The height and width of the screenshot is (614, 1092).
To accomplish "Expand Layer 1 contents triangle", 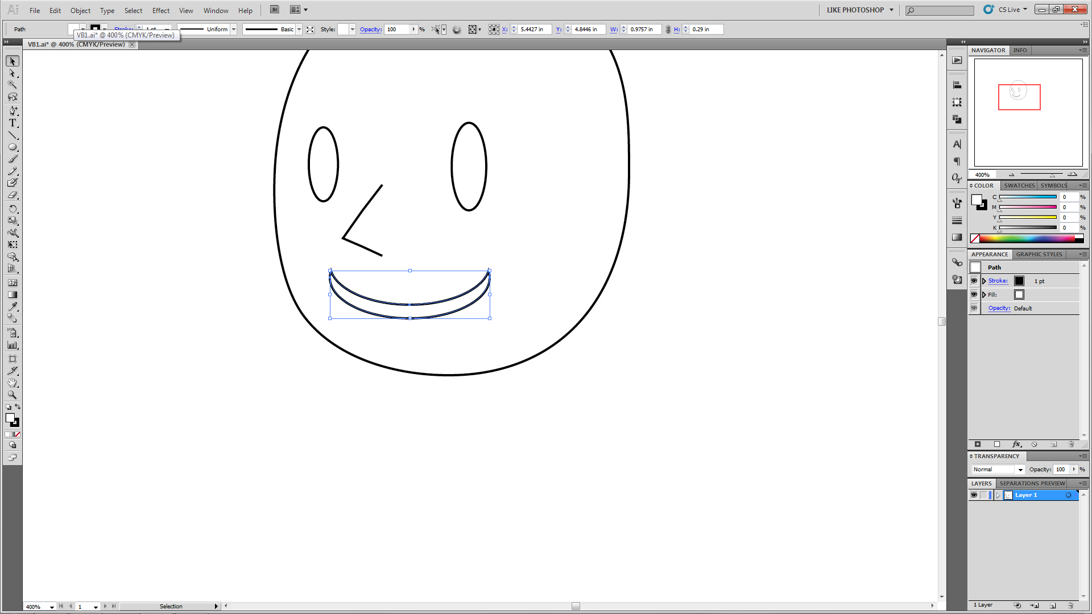I will (998, 495).
